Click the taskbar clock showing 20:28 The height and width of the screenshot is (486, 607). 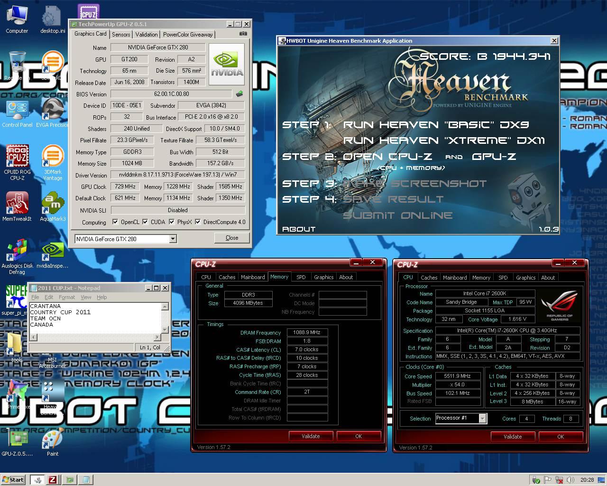587,479
